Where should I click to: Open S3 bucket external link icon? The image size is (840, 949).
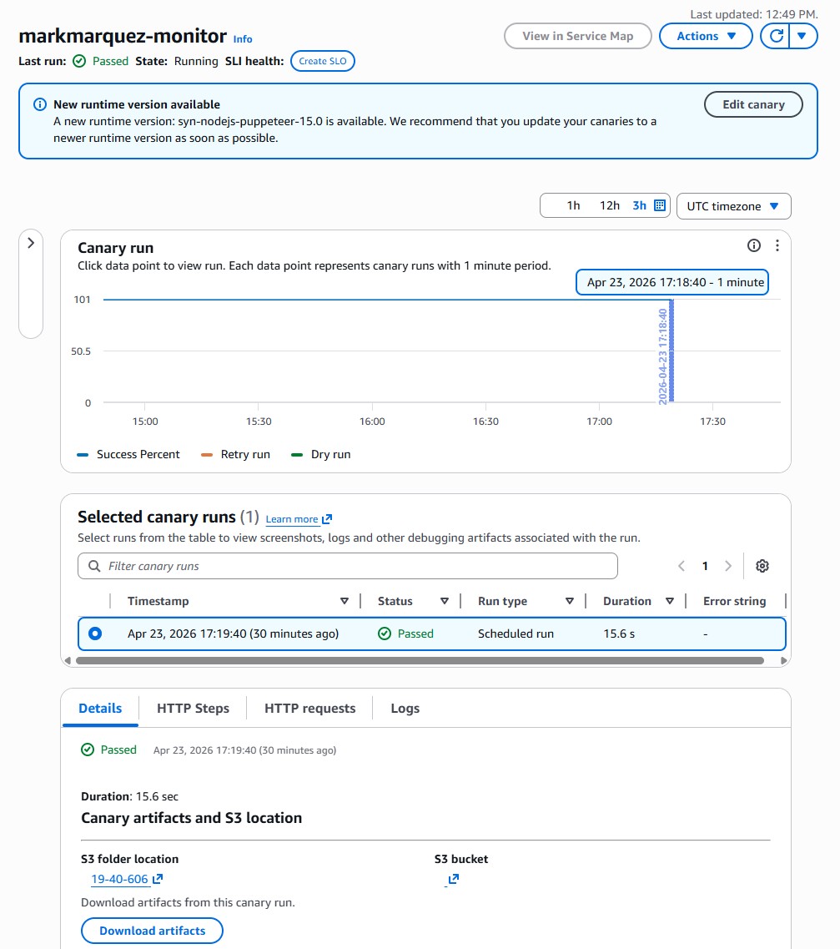pos(453,879)
